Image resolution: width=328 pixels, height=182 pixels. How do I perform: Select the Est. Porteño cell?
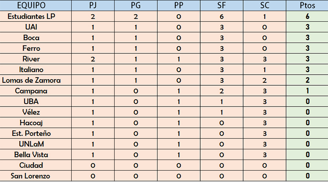click(x=36, y=133)
